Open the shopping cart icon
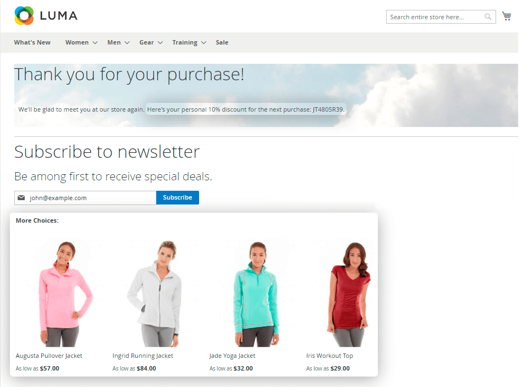This screenshot has width=528, height=387. pyautogui.click(x=507, y=16)
